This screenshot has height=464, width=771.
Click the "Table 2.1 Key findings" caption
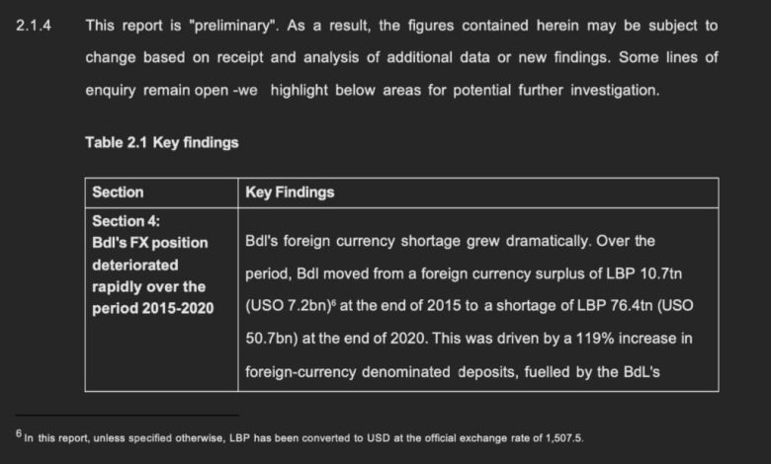162,142
